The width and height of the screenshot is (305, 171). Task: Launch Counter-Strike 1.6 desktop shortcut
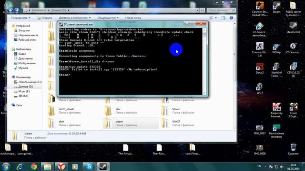pyautogui.click(x=260, y=49)
